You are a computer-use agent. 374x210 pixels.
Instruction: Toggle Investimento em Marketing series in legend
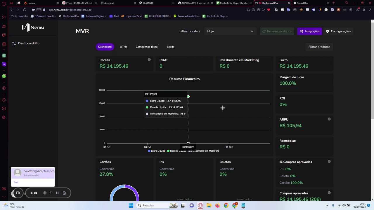coord(204,151)
